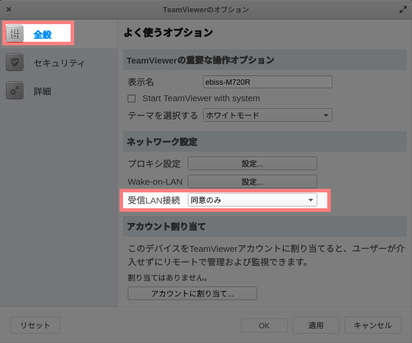Image resolution: width=412 pixels, height=343 pixels.
Task: Confirm with the OK button
Action: pyautogui.click(x=264, y=325)
